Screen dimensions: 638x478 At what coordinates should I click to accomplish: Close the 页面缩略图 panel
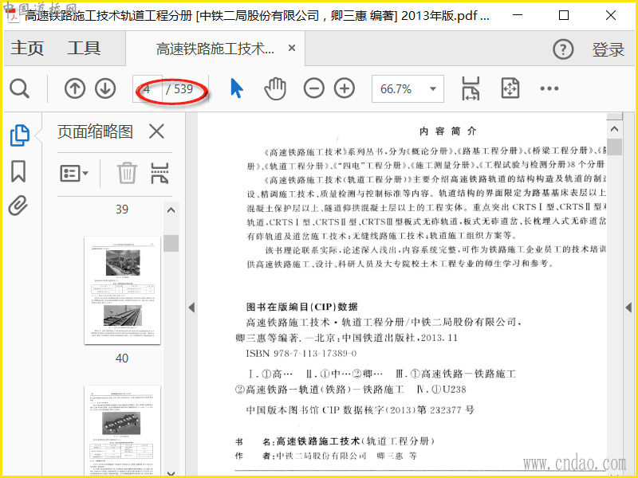tap(156, 131)
